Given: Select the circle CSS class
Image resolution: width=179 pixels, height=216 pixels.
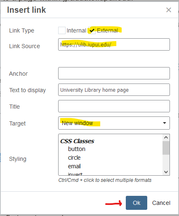Looking at the screenshot, I should pyautogui.click(x=74, y=158).
